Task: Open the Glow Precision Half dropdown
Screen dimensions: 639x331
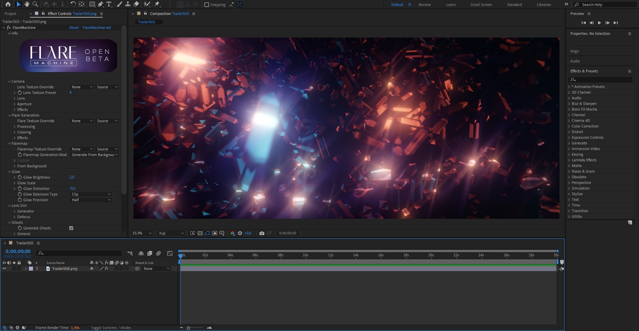Action: click(91, 200)
